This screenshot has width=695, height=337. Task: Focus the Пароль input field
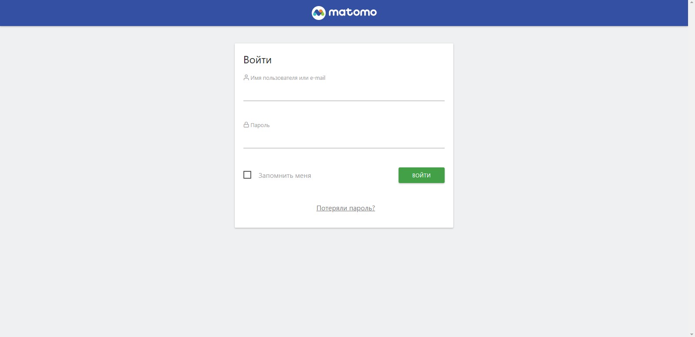(344, 140)
